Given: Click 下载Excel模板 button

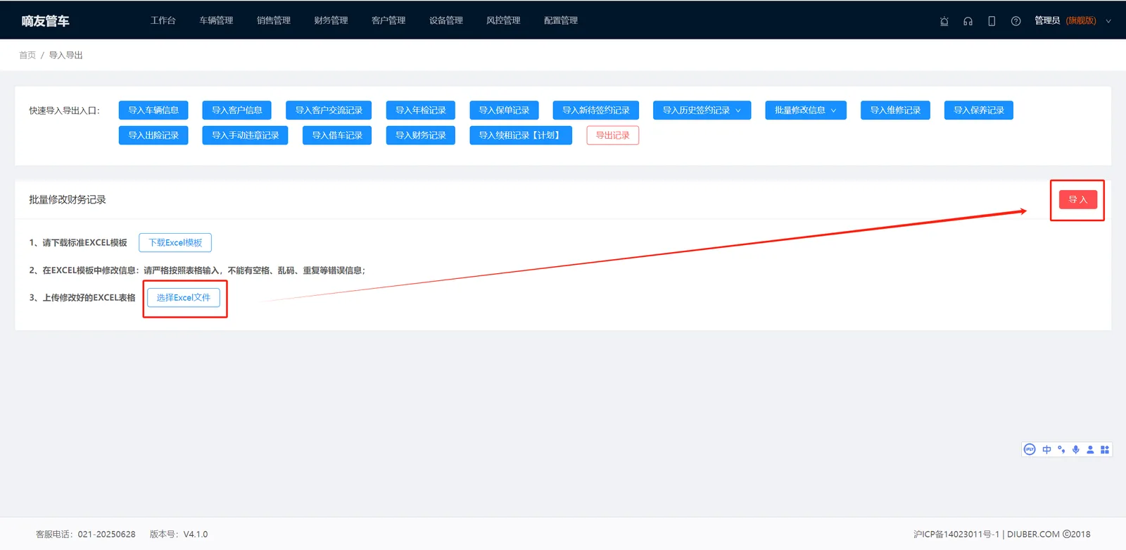Looking at the screenshot, I should pos(175,242).
